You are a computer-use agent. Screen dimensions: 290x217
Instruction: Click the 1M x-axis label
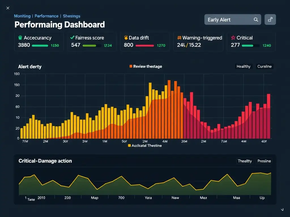(x=105, y=141)
